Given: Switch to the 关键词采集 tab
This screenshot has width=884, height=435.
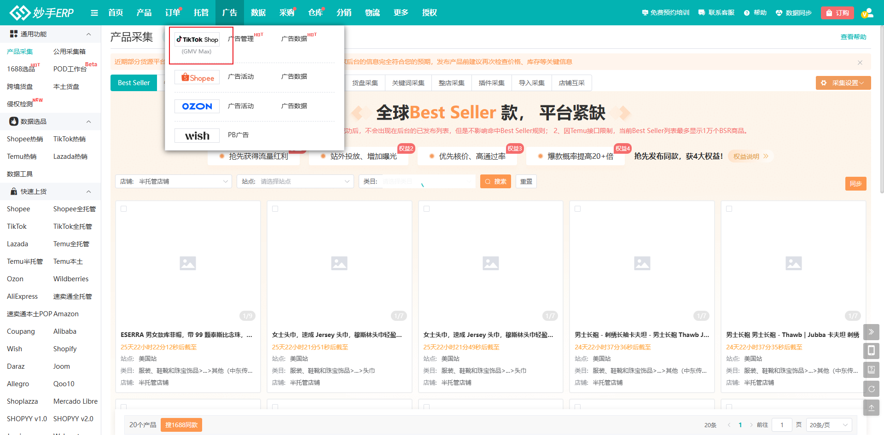Looking at the screenshot, I should point(408,83).
